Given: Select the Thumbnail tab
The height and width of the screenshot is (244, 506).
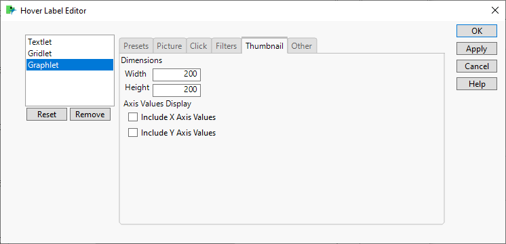Looking at the screenshot, I should pyautogui.click(x=265, y=45).
